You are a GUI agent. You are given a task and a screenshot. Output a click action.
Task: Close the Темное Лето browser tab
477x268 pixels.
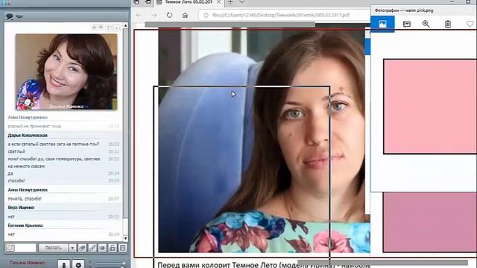(218, 1)
